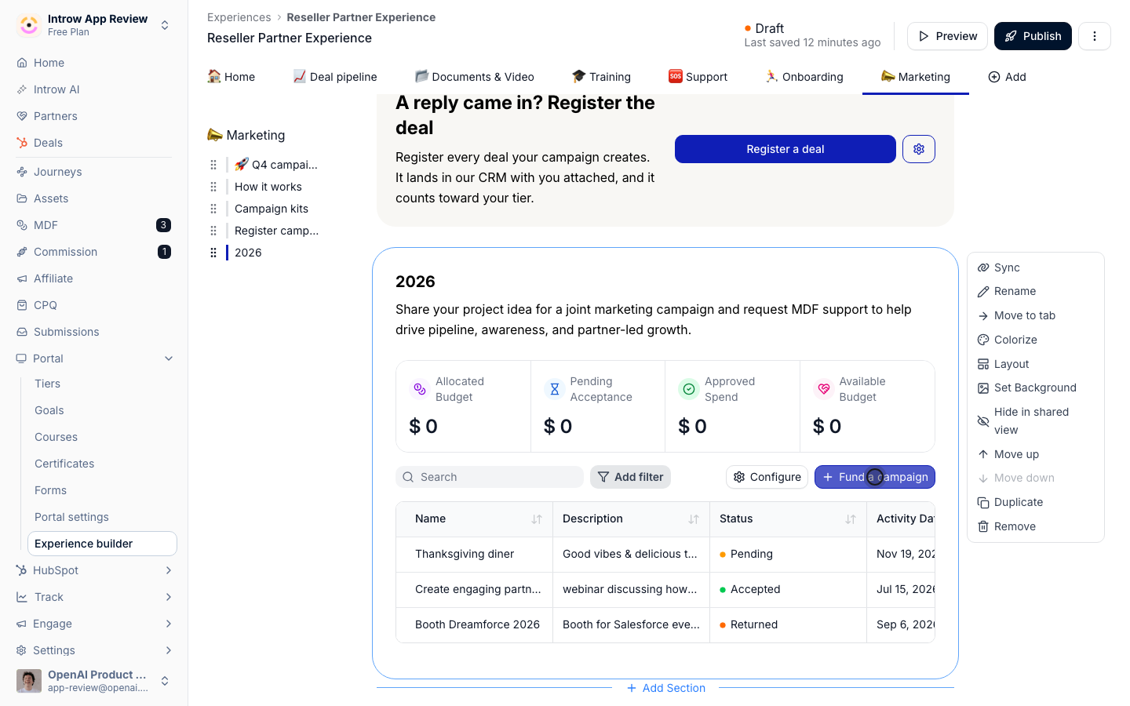Click the Publish button
The image size is (1130, 706).
pos(1033,36)
